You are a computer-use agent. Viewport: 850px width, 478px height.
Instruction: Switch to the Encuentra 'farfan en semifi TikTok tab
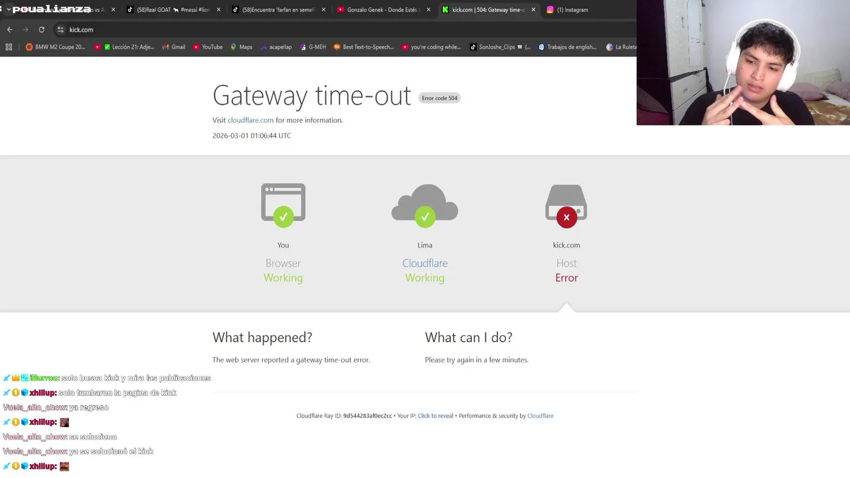tap(279, 10)
